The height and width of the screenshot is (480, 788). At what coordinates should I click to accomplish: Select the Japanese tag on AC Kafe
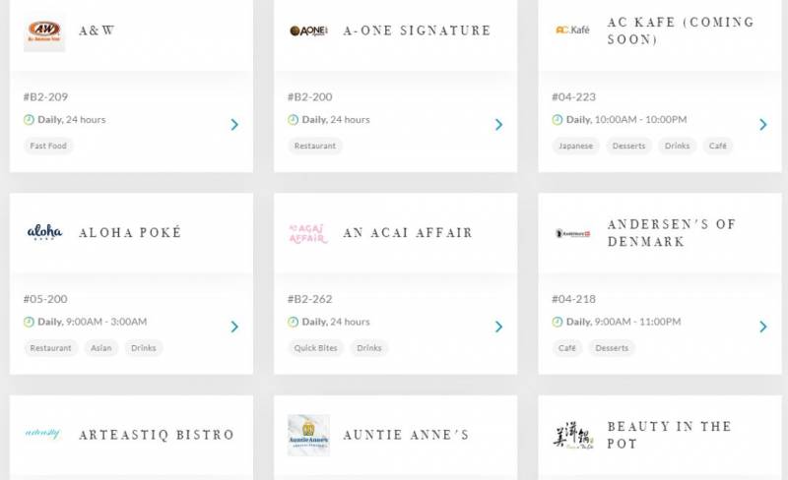[575, 146]
